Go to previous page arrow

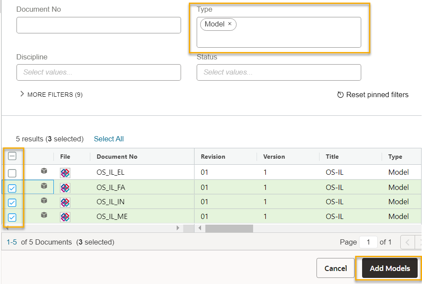click(408, 242)
